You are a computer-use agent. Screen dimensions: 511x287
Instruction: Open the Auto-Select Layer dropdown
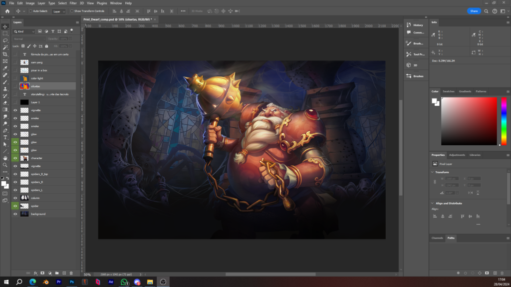pos(59,11)
